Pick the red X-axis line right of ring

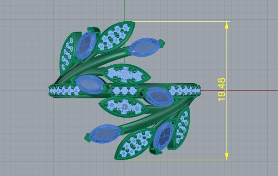point(240,91)
